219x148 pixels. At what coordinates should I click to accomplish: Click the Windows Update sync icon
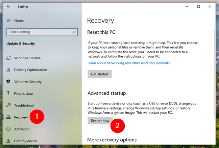(x=9, y=58)
